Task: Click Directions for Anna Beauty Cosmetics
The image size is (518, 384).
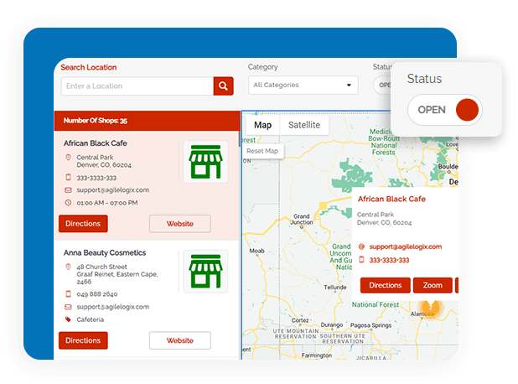Action: point(83,340)
